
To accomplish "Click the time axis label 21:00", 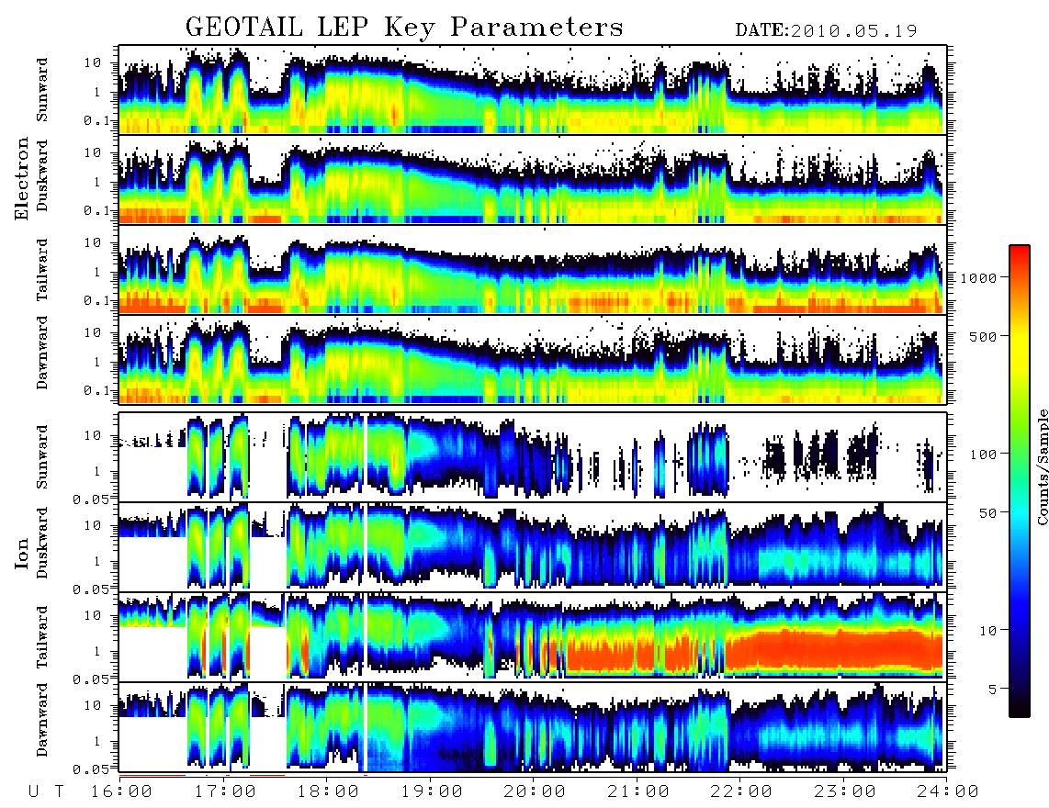I will pyautogui.click(x=638, y=791).
